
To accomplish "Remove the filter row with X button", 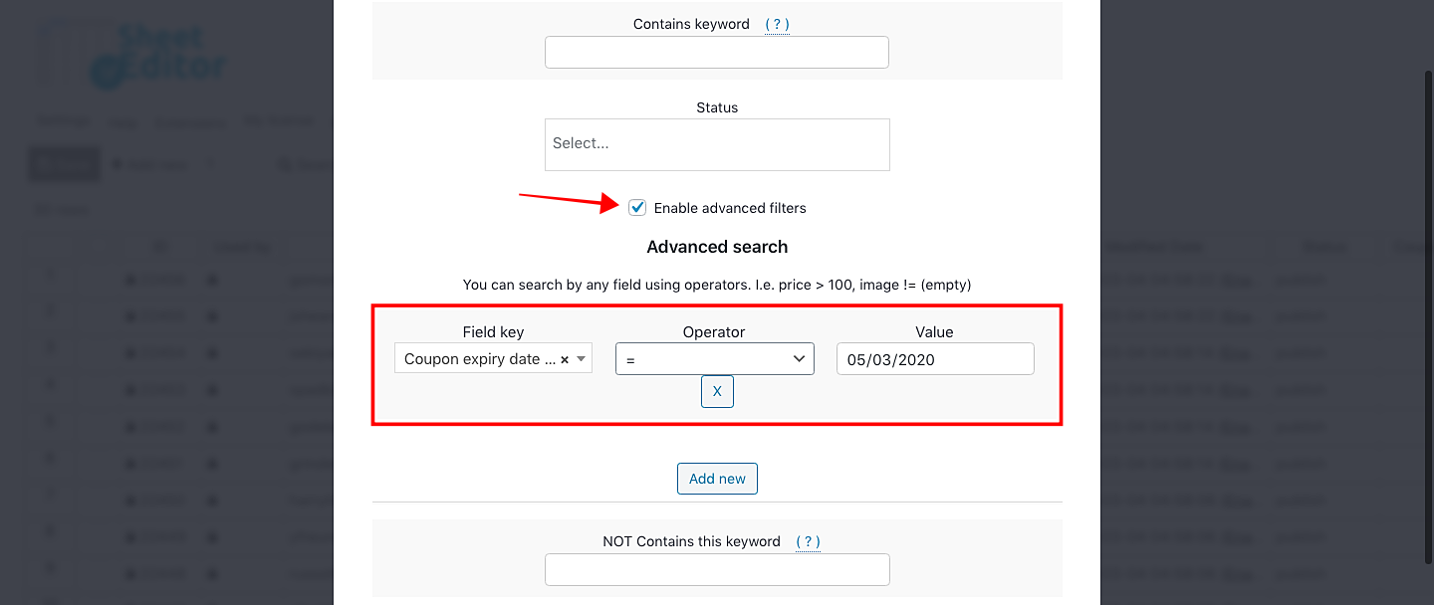I will coord(717,392).
